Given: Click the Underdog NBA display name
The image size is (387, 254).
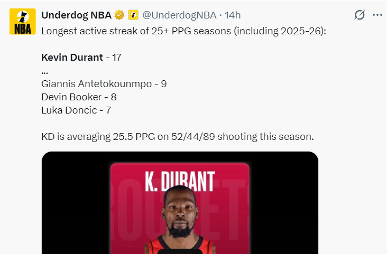Looking at the screenshot, I should (x=77, y=15).
